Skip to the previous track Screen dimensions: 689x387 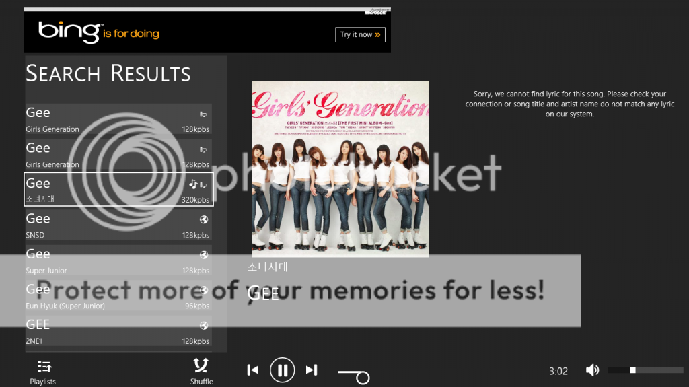(x=253, y=370)
